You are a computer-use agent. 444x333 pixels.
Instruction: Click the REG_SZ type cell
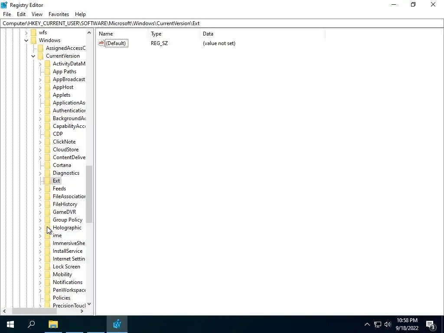point(159,43)
